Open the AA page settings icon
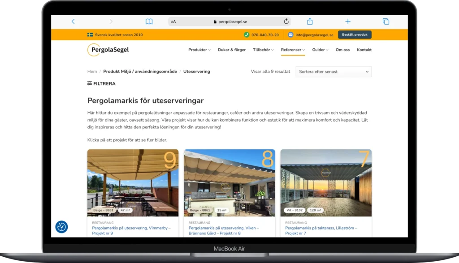 173,21
